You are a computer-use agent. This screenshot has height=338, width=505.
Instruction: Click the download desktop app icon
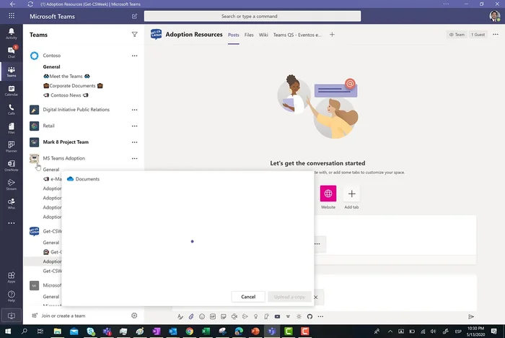click(12, 316)
